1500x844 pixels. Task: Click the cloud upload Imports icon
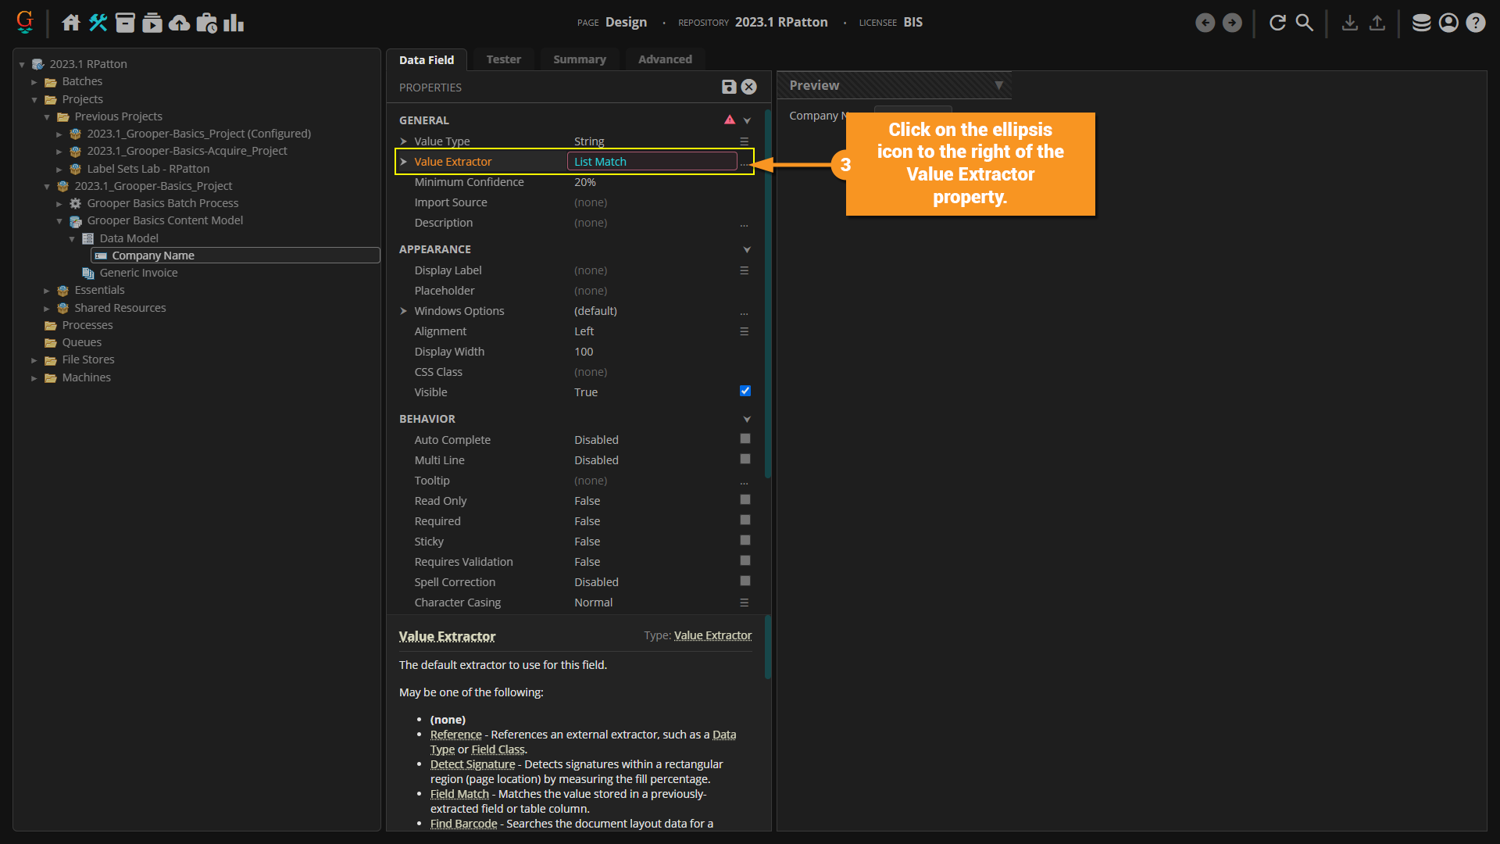(x=179, y=23)
